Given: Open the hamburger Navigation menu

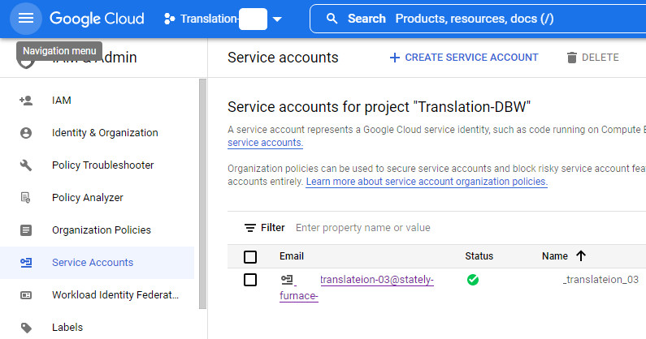Looking at the screenshot, I should click(x=25, y=18).
